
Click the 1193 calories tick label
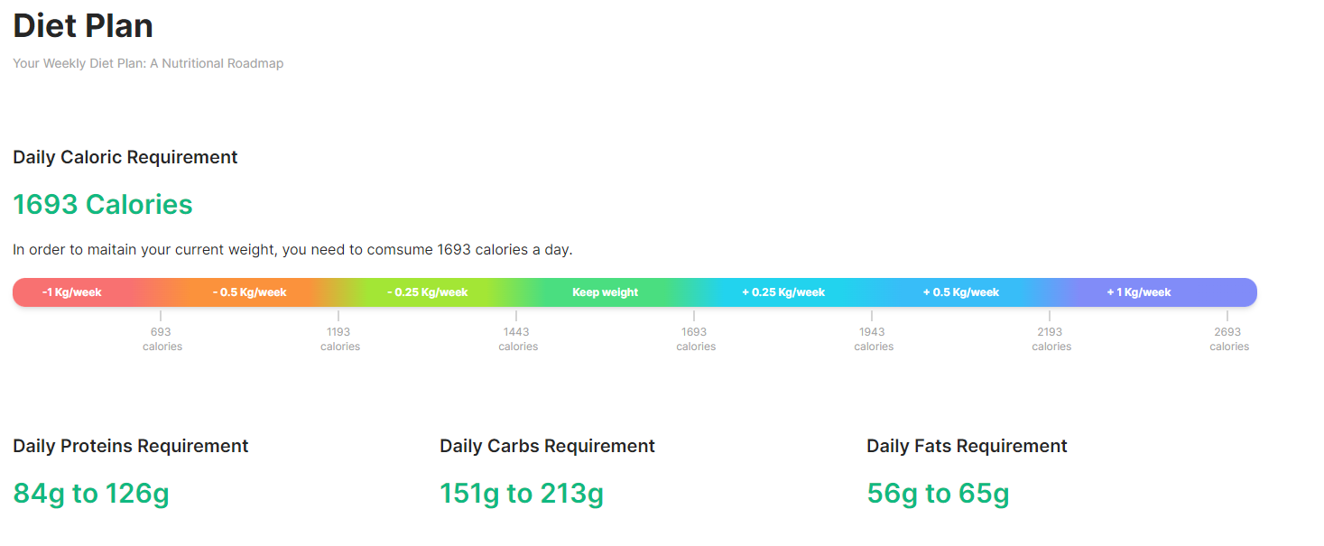[x=339, y=338]
